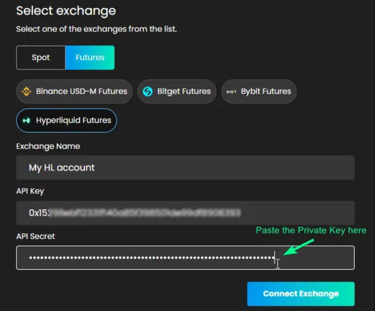Click the Binance diamond logo icon
Image resolution: width=375 pixels, height=311 pixels.
pos(26,91)
